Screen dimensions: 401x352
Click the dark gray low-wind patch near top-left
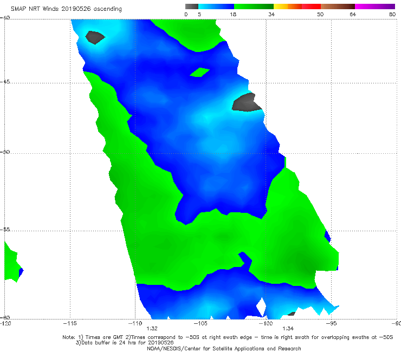tap(95, 37)
